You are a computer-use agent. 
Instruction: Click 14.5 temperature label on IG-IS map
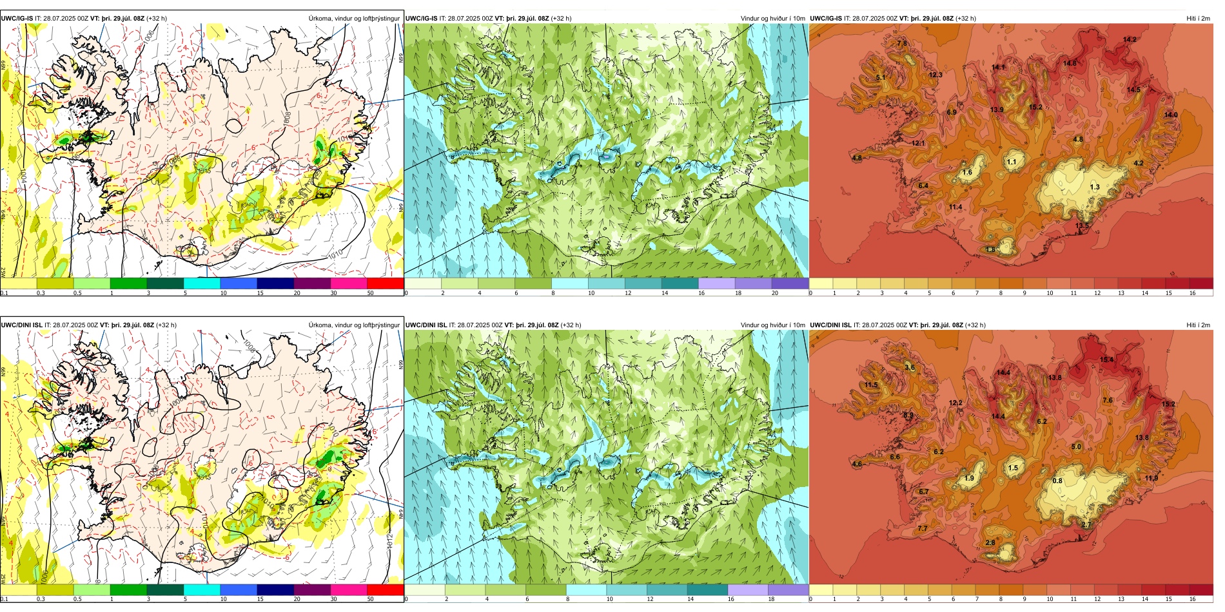[x=1133, y=90]
